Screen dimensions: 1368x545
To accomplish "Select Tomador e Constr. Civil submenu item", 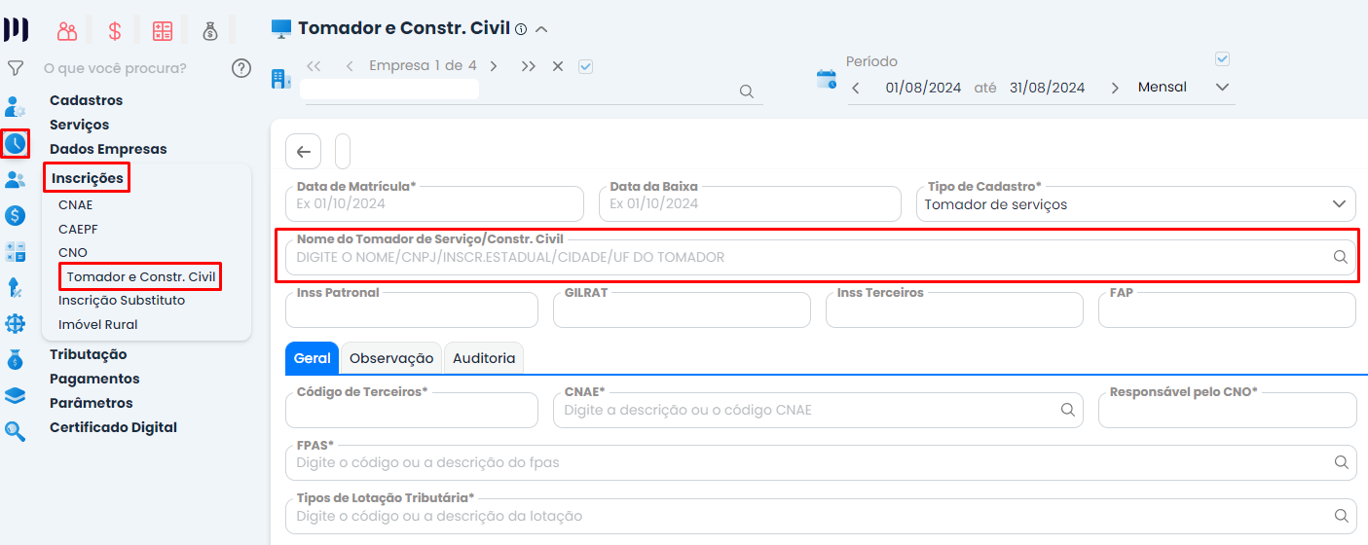I will (141, 277).
